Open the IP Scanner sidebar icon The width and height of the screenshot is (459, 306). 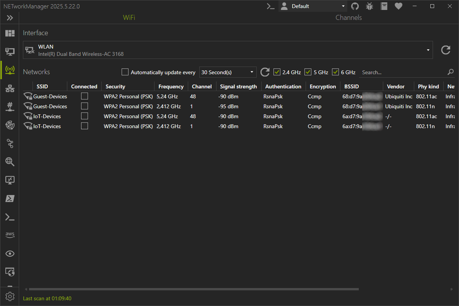click(x=10, y=89)
